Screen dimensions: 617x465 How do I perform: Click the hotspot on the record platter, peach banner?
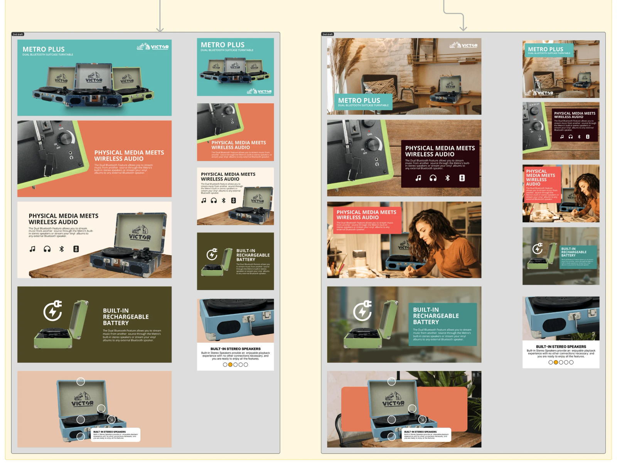pos(81,420)
